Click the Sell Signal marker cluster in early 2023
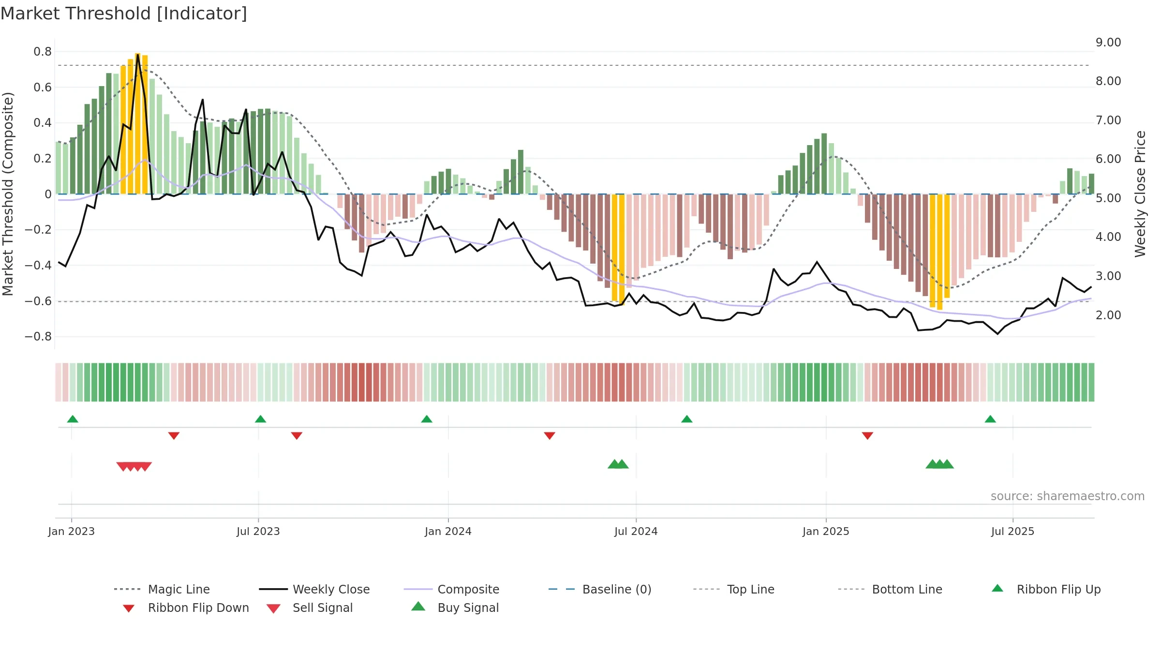Image resolution: width=1161 pixels, height=653 pixels. tap(134, 466)
